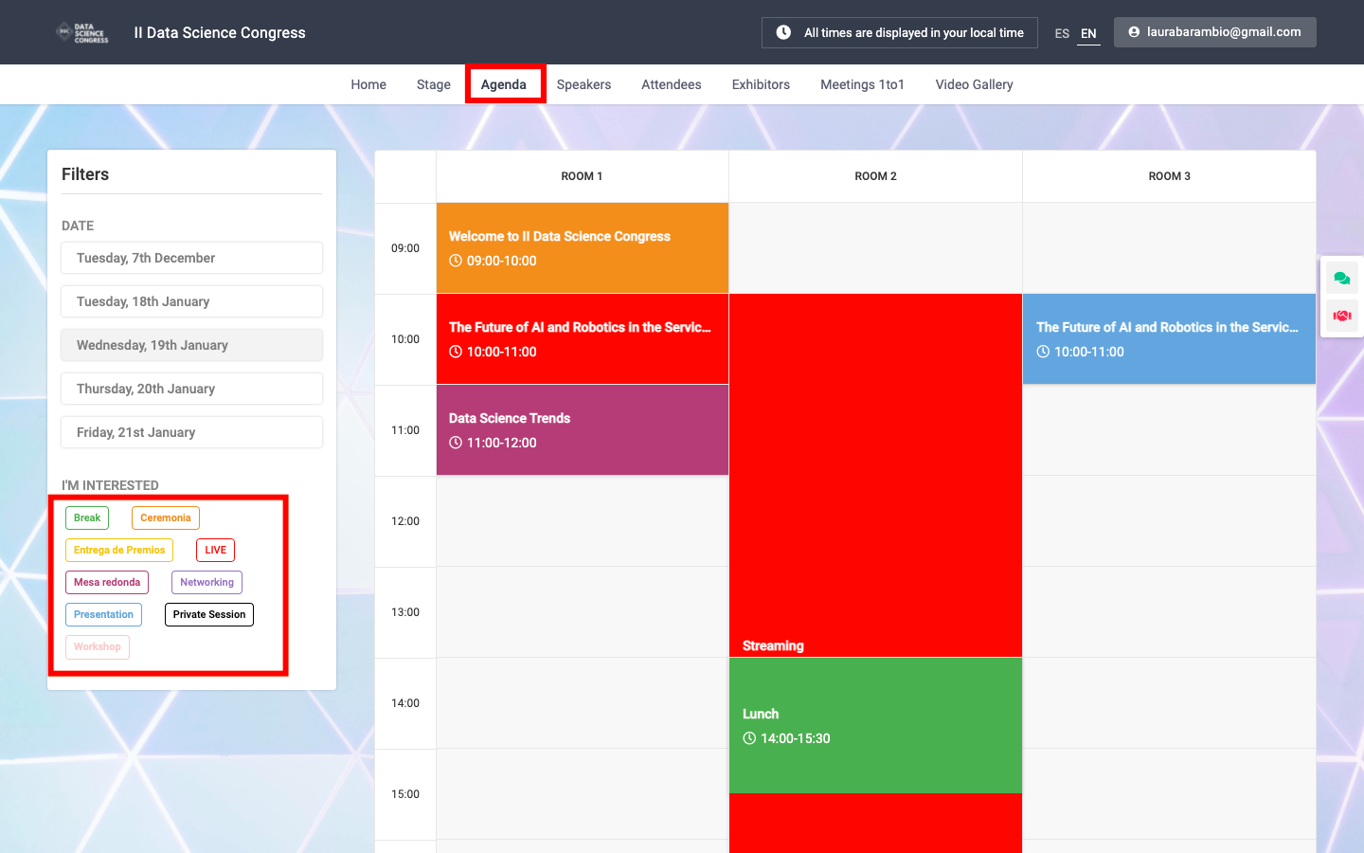Click clock icon in Data Science Trends session
This screenshot has width=1364, height=853.
[x=456, y=443]
